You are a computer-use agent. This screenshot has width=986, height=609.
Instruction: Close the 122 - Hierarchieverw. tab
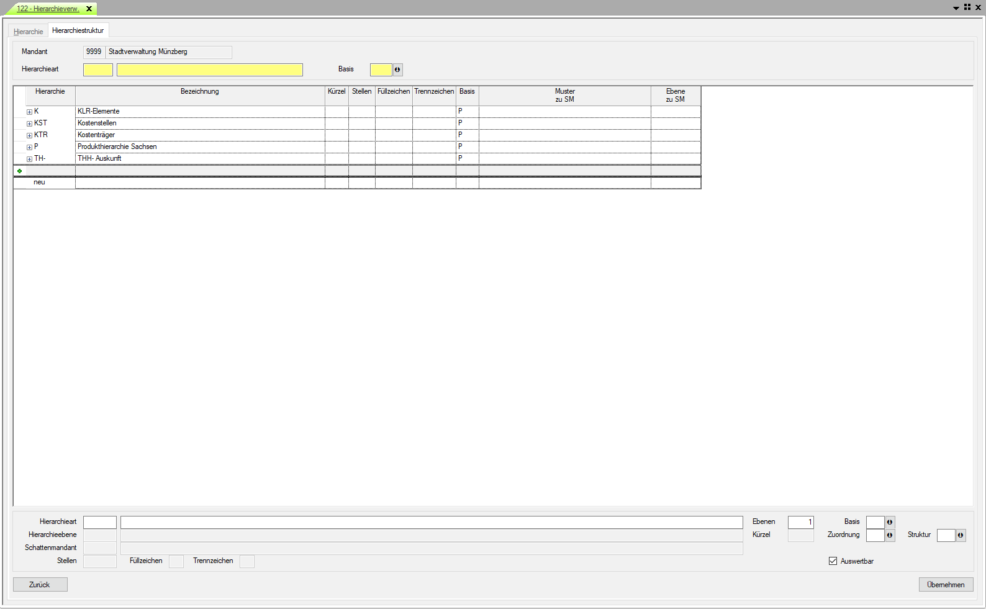click(x=89, y=9)
